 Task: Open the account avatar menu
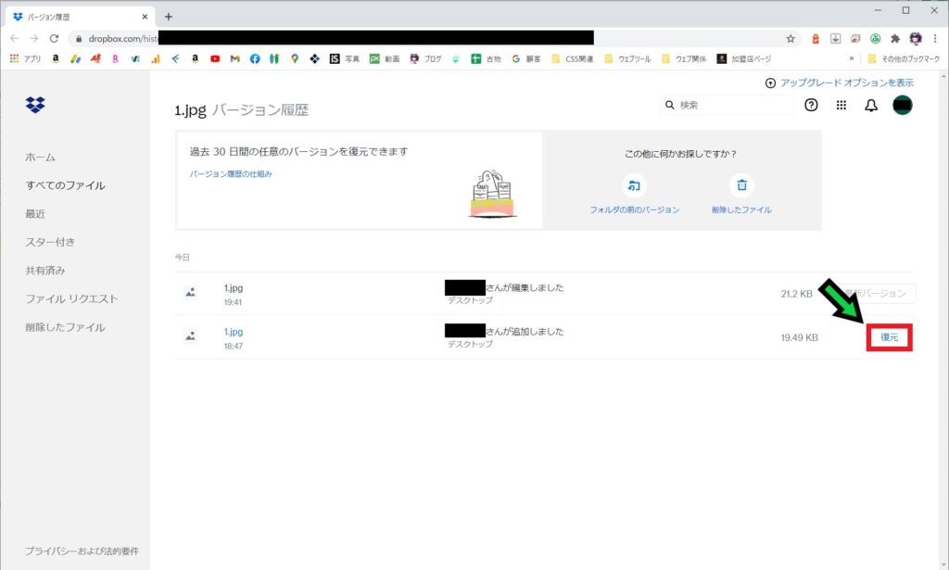coord(903,106)
